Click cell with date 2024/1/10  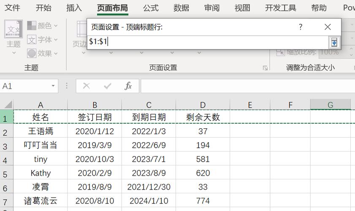tap(149, 200)
